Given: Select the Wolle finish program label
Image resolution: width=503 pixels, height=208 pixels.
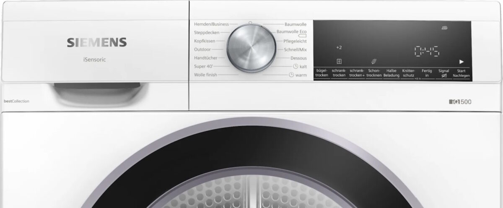Looking at the screenshot, I should (x=205, y=75).
